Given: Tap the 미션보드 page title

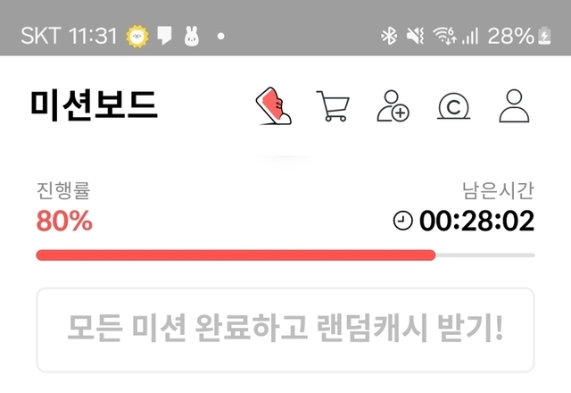Looking at the screenshot, I should coord(95,105).
